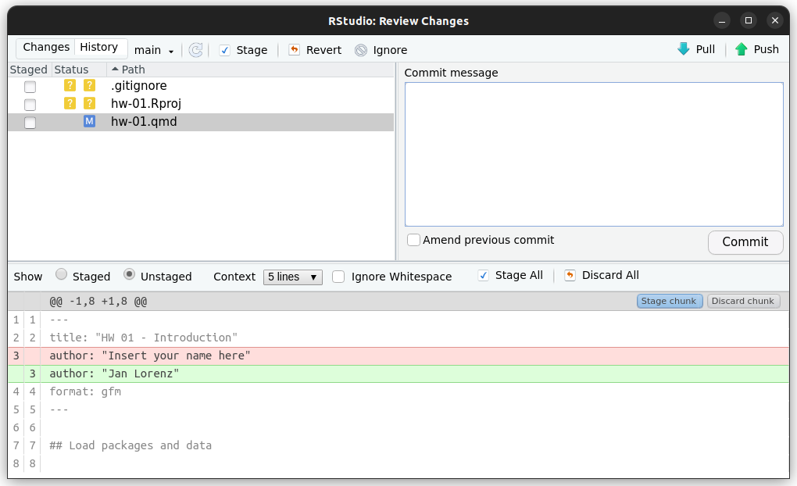Open the Context 5 lines dropdown
The image size is (797, 486).
pos(292,277)
